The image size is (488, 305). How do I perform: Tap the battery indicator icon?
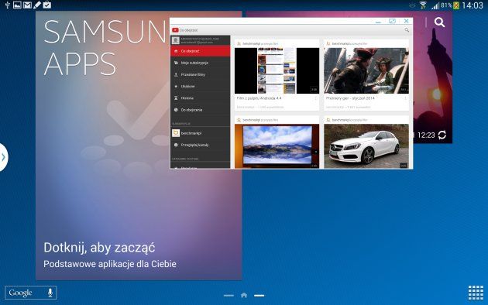(456, 5)
